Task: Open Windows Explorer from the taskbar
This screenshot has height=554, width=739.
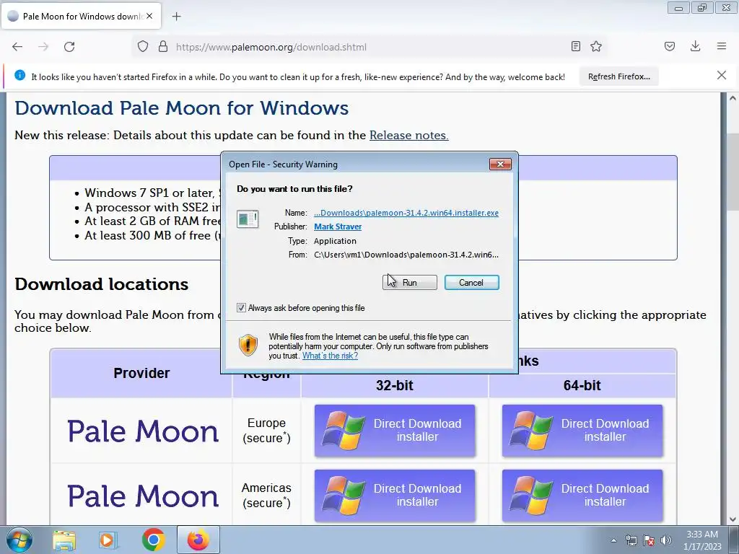Action: [x=64, y=540]
